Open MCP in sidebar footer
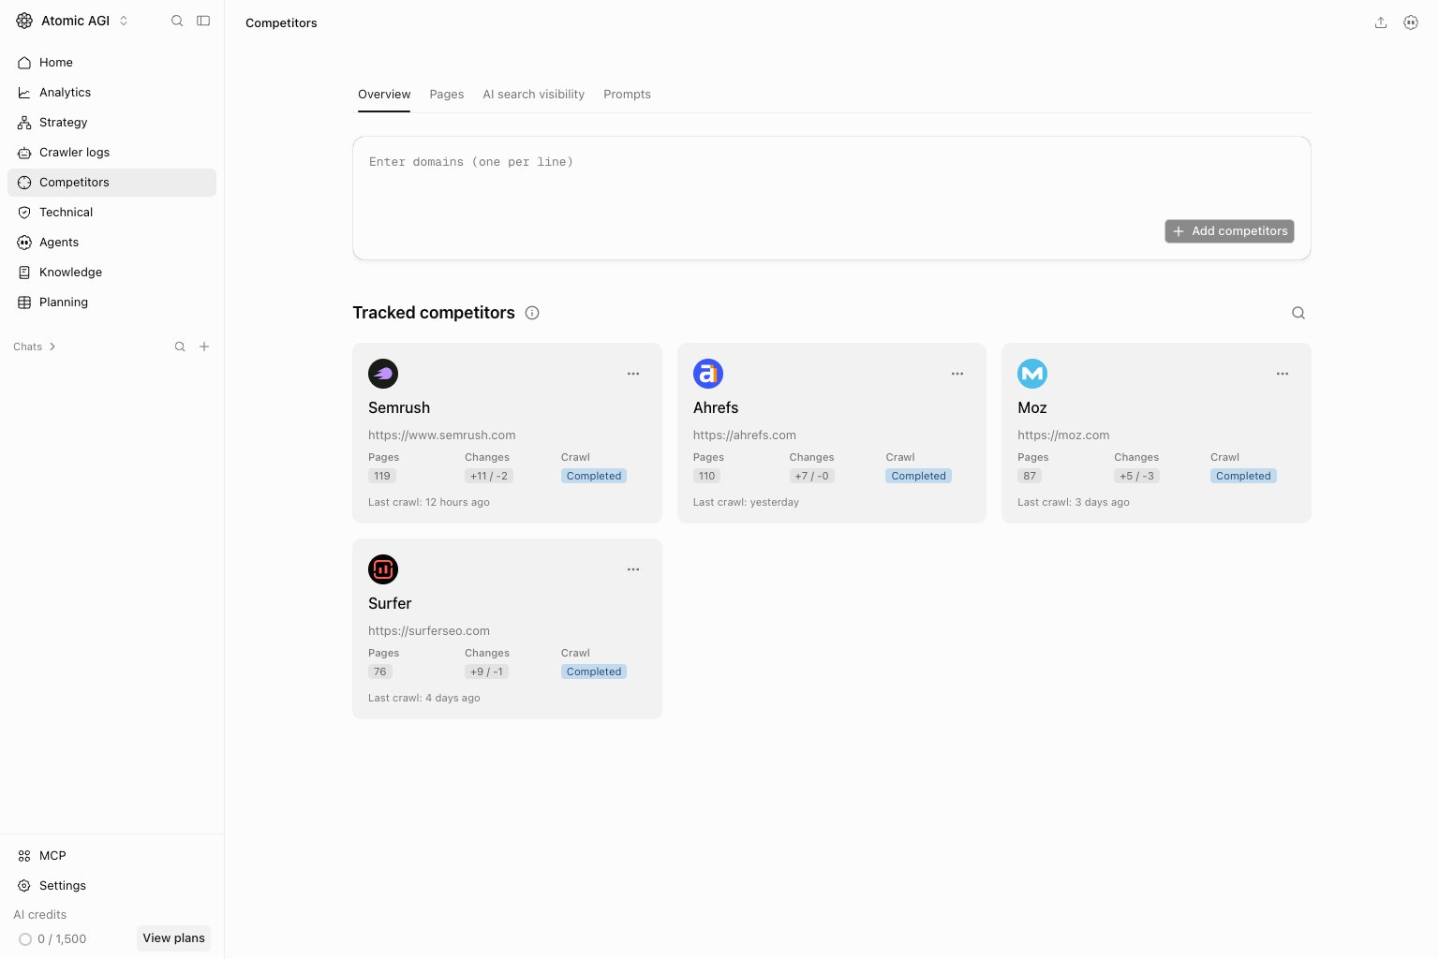Viewport: 1439px width, 959px height. tap(111, 856)
